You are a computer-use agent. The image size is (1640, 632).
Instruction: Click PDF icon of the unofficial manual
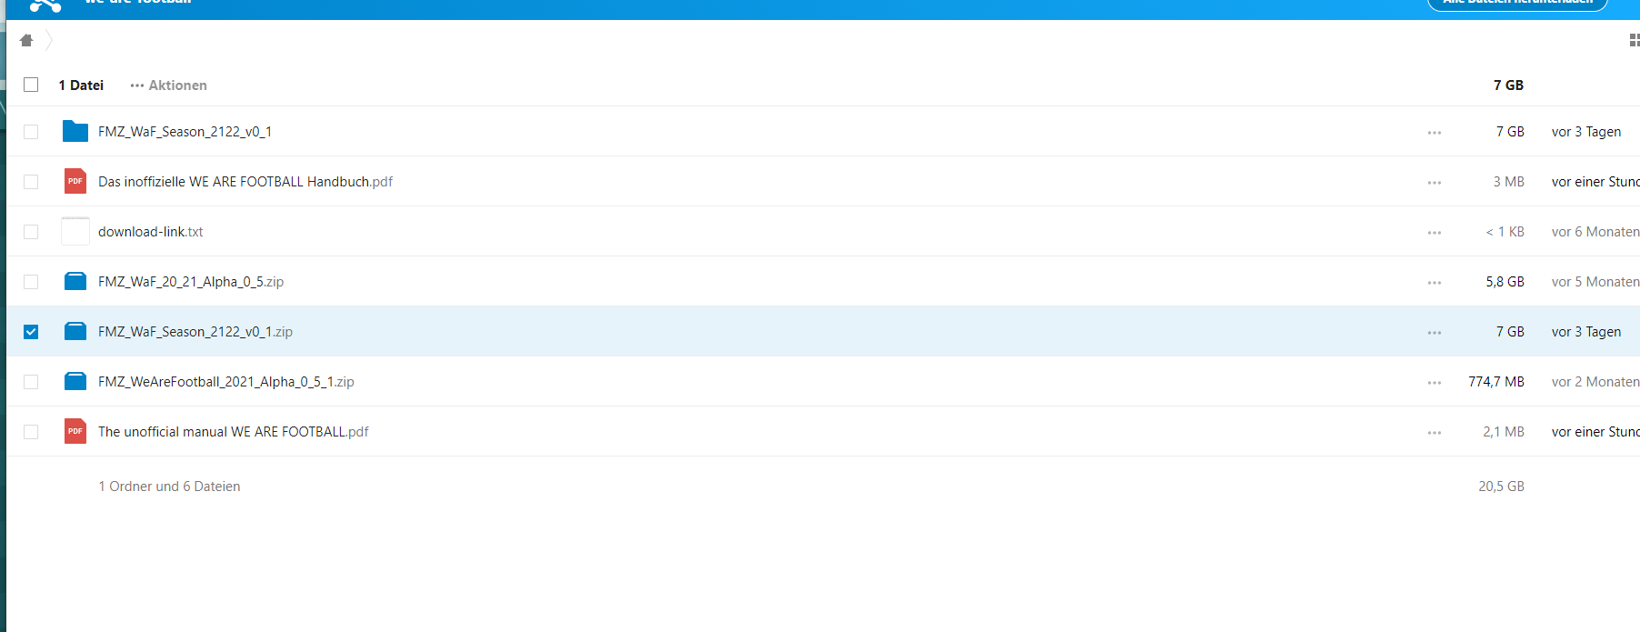pos(75,432)
